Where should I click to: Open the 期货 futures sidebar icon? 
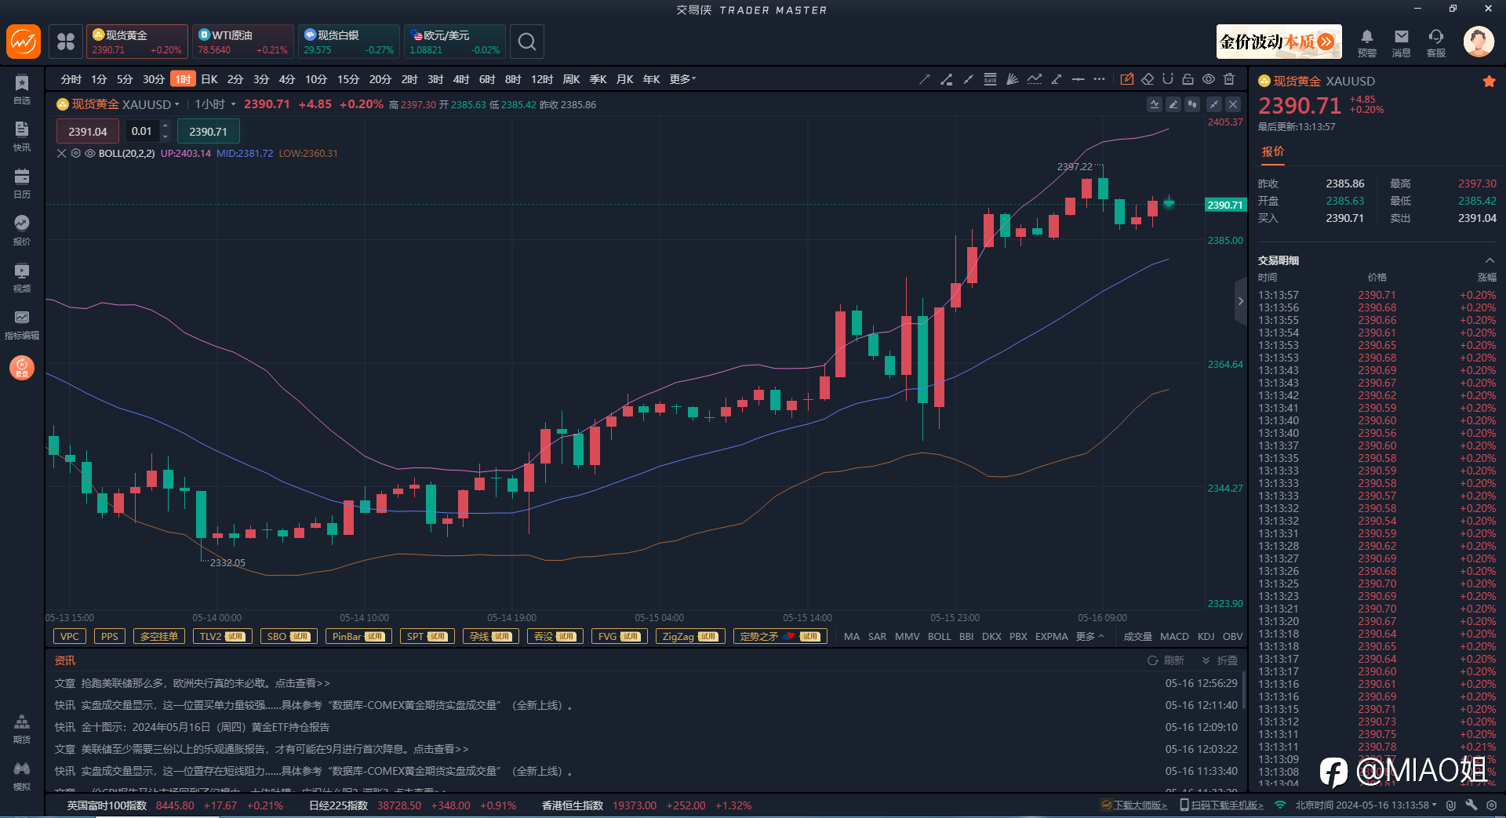[x=22, y=729]
